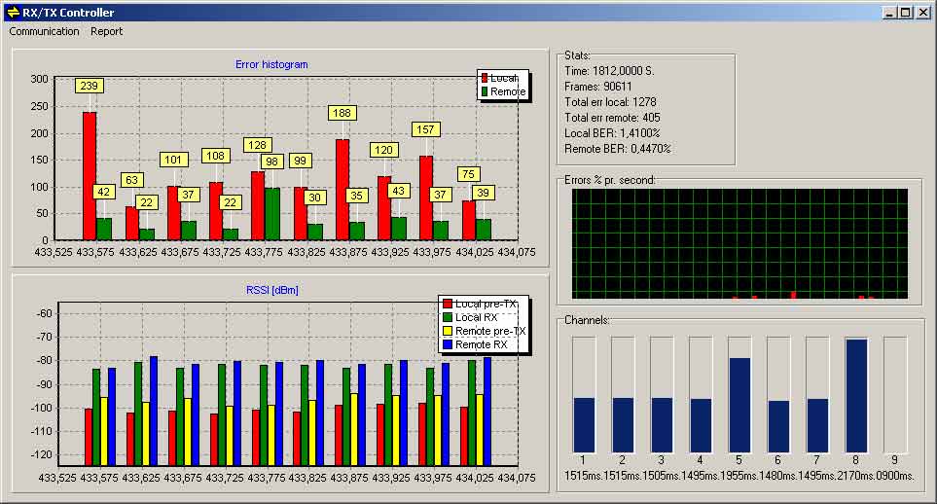Maximize the RX/TX Controller window
This screenshot has width=937, height=504.
click(x=905, y=12)
